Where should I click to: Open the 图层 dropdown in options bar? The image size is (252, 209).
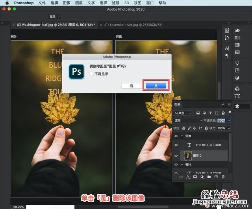(55, 17)
